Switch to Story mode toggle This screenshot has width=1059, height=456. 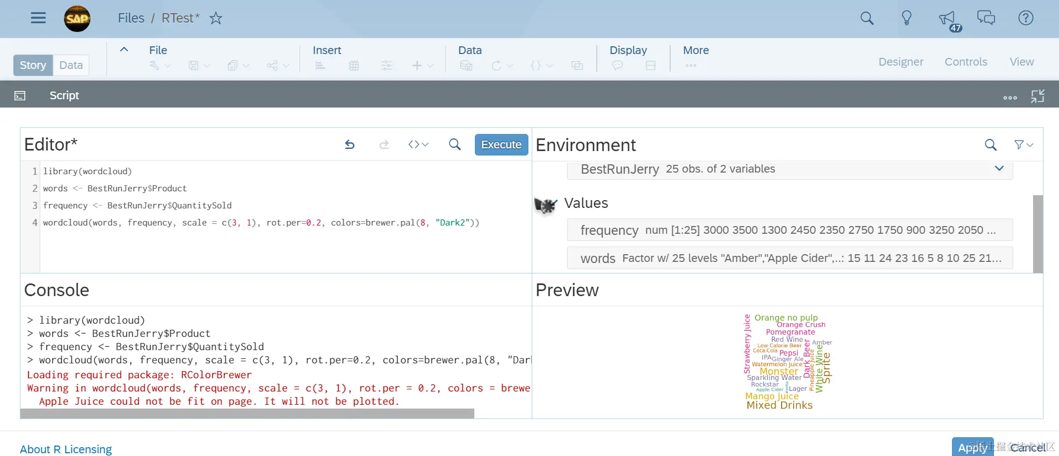[33, 65]
